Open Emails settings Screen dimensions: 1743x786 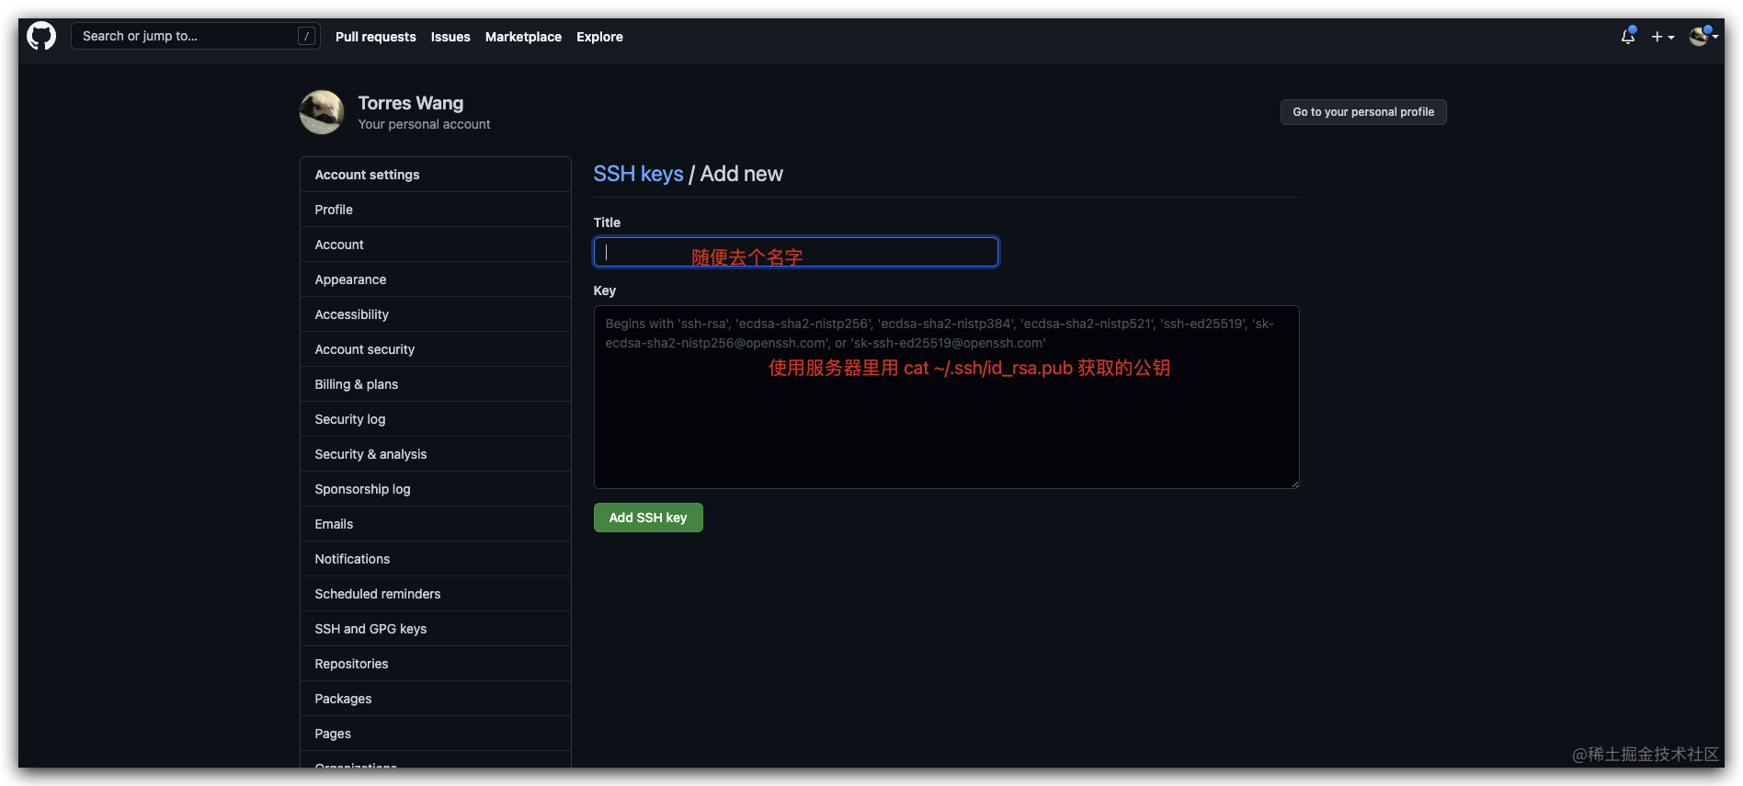click(x=436, y=524)
